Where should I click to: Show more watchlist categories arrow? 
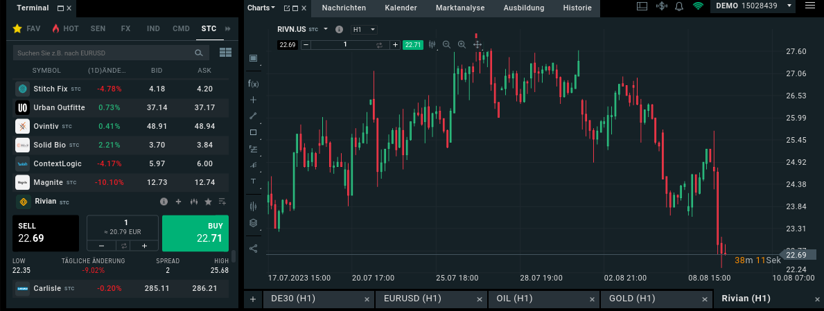click(227, 28)
